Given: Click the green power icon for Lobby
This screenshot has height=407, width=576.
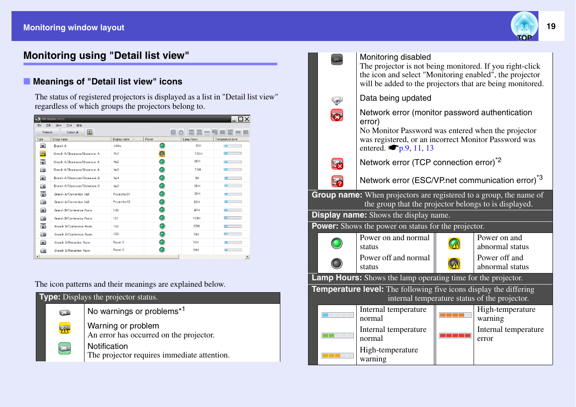Looking at the screenshot, I should tap(162, 146).
